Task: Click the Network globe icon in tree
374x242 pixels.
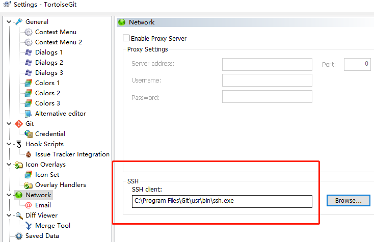Action: 19,195
